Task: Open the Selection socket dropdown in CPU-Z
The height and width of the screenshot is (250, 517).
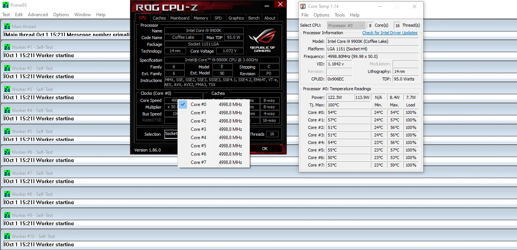Action: tap(171, 134)
